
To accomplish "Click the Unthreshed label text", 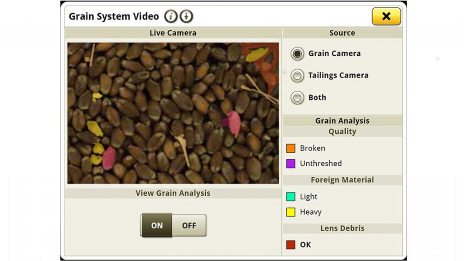I will pos(321,163).
